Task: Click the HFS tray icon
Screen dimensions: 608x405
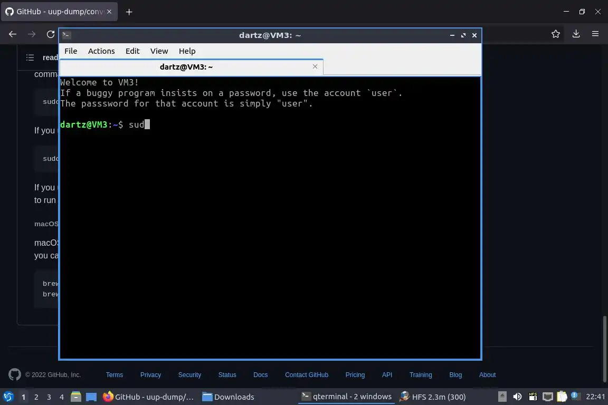Action: (x=533, y=397)
